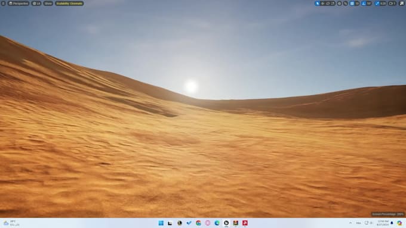Click the language indicator in the system tray
The height and width of the screenshot is (228, 406).
358,223
